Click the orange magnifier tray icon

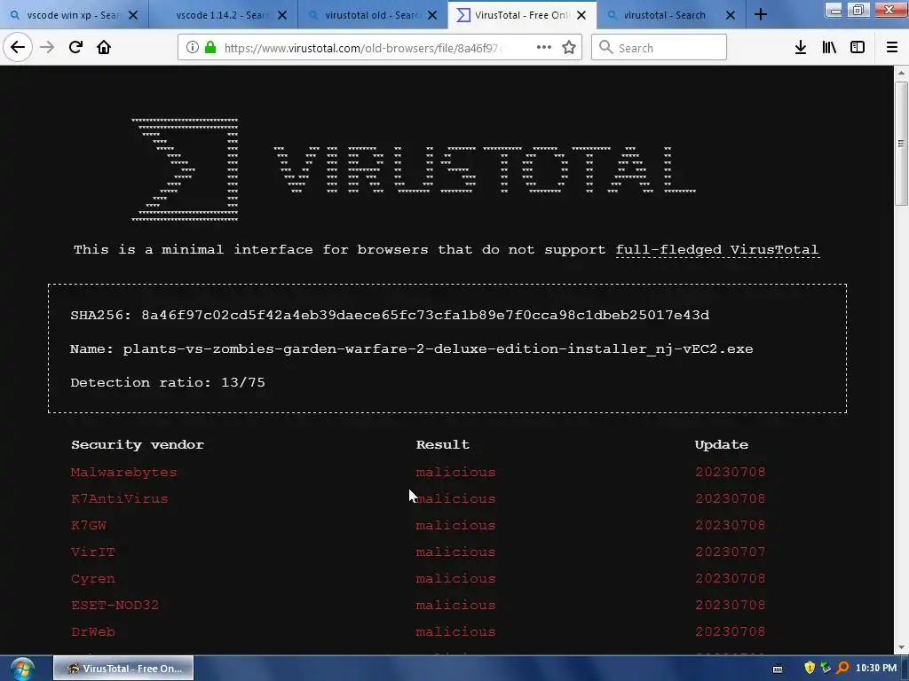(x=842, y=668)
